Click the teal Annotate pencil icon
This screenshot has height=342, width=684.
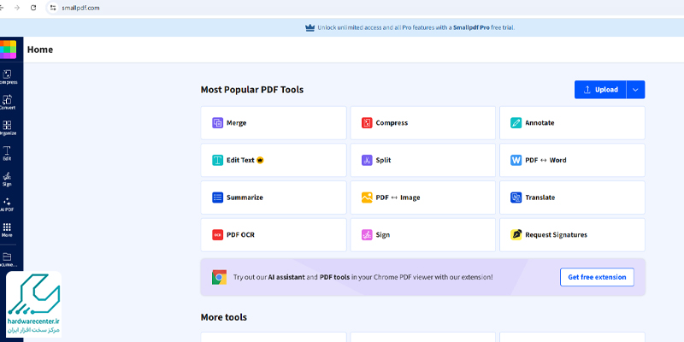pos(516,123)
